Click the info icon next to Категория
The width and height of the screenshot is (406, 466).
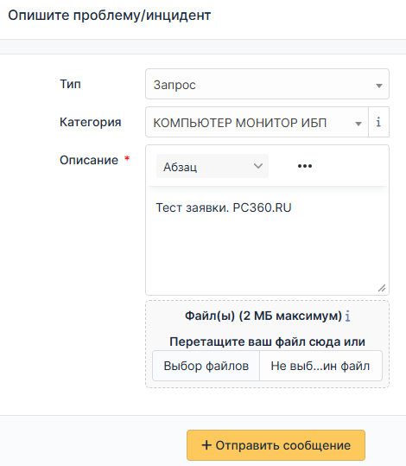tap(378, 122)
